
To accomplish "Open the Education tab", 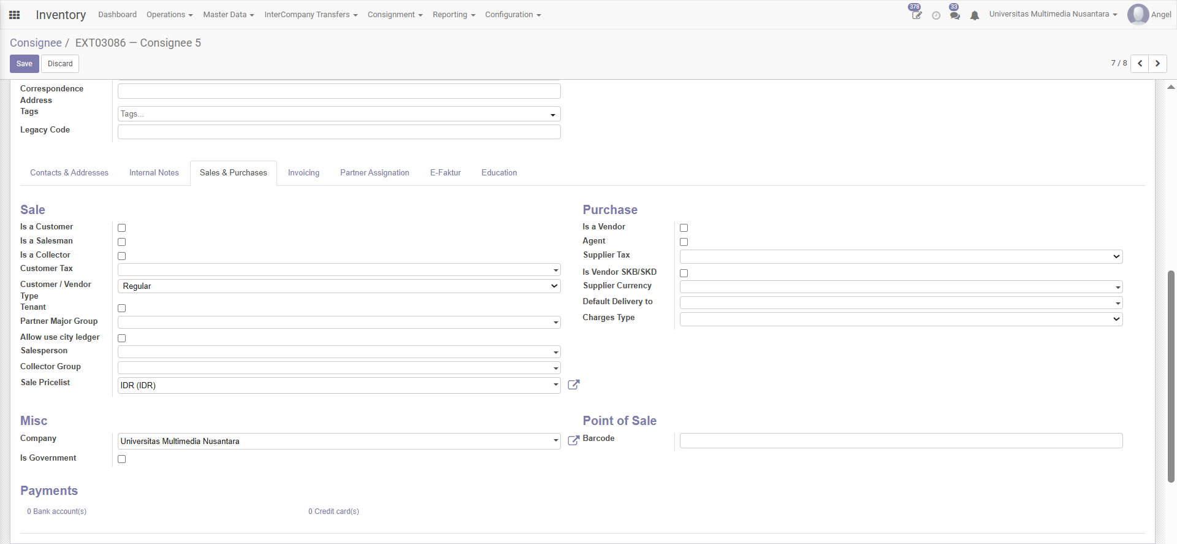I will 499,173.
